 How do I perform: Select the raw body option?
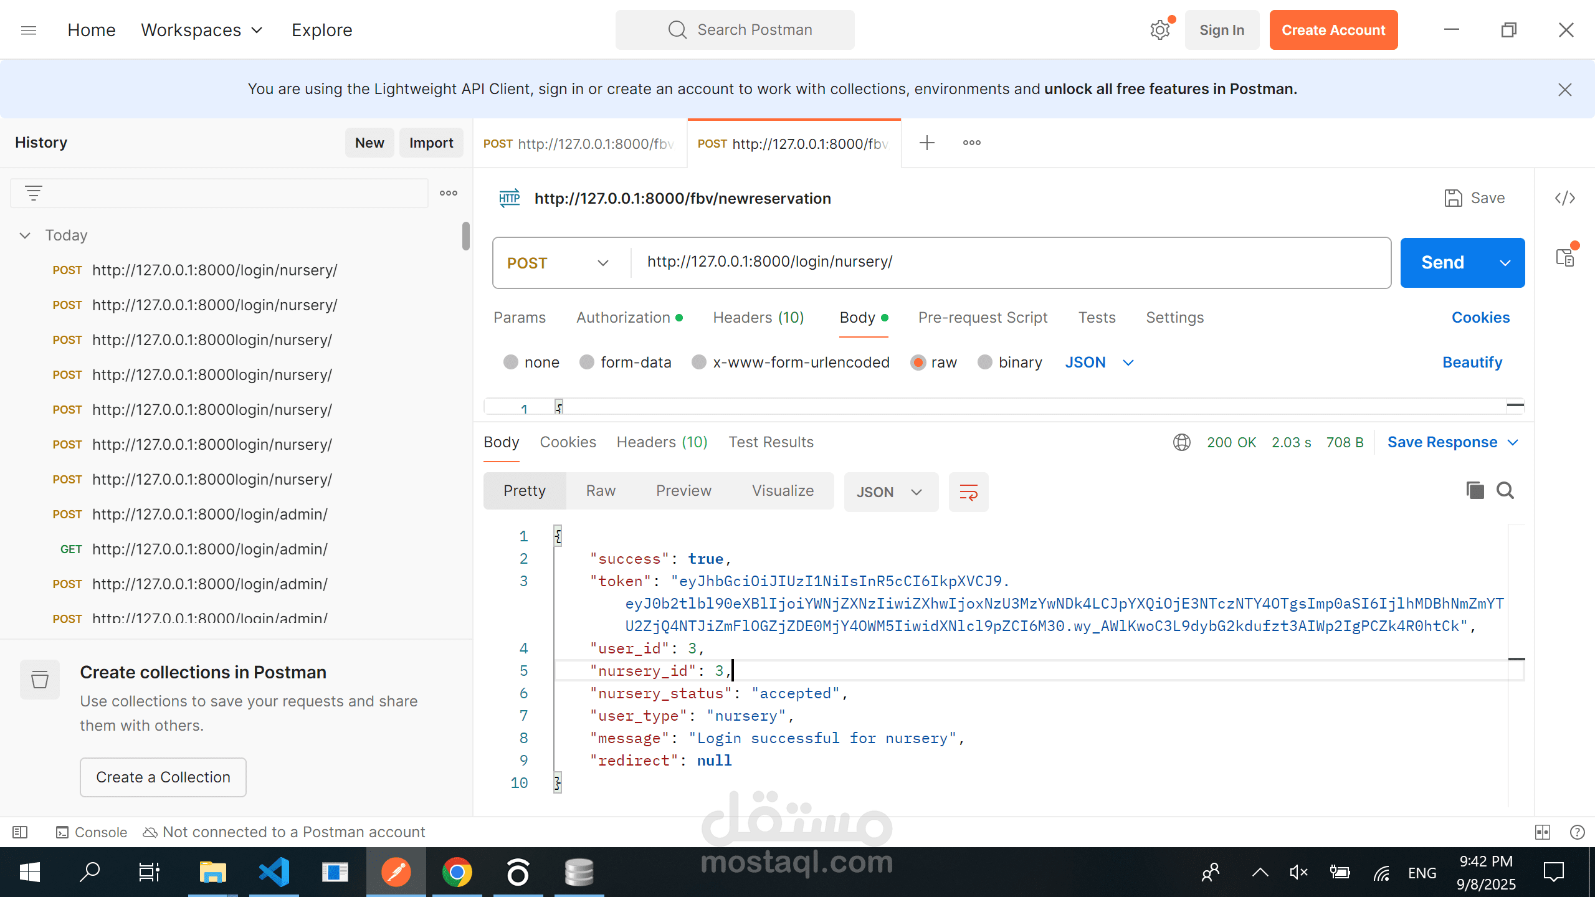pos(918,363)
